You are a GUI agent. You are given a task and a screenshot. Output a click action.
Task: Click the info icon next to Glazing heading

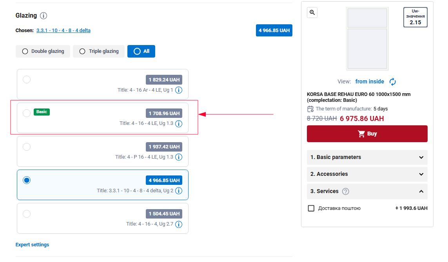tap(44, 16)
